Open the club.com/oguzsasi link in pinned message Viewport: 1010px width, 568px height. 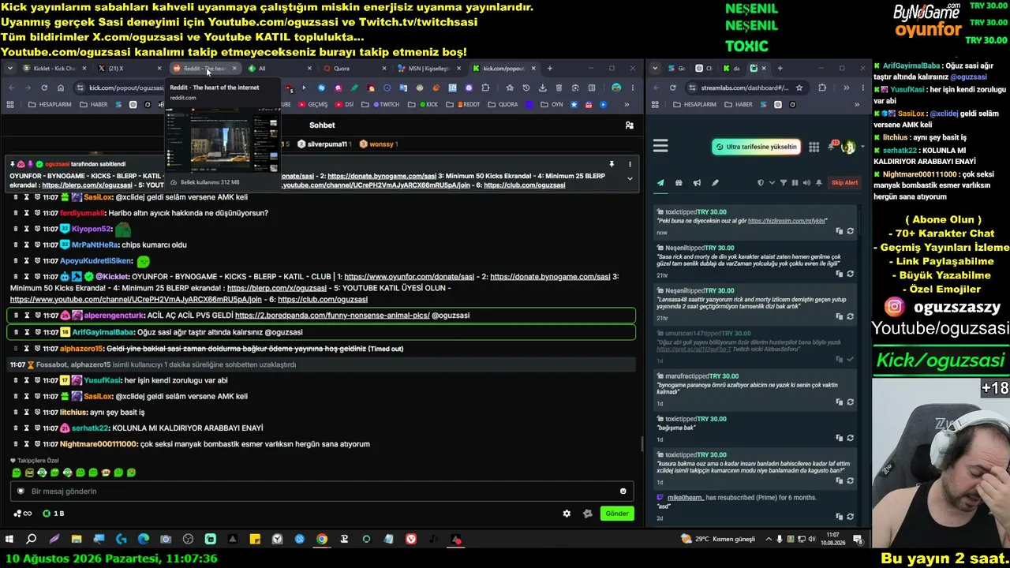(525, 185)
